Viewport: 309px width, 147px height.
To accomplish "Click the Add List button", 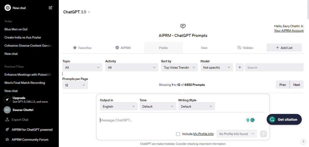I will (x=284, y=47).
